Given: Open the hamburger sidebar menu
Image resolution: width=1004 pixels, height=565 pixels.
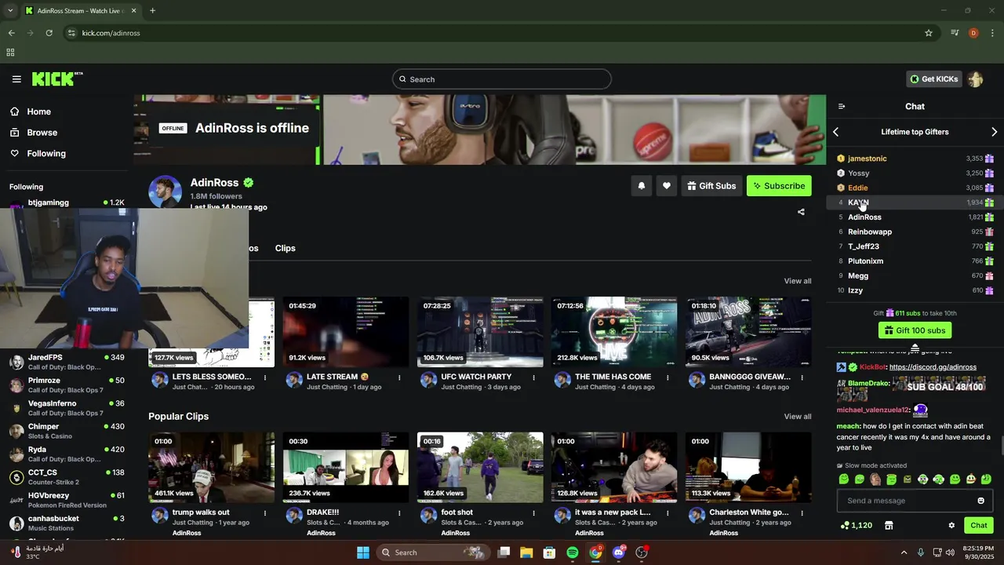Looking at the screenshot, I should pyautogui.click(x=16, y=79).
